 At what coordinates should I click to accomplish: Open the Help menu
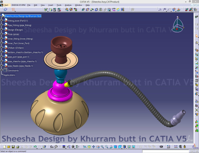click(x=88, y=5)
